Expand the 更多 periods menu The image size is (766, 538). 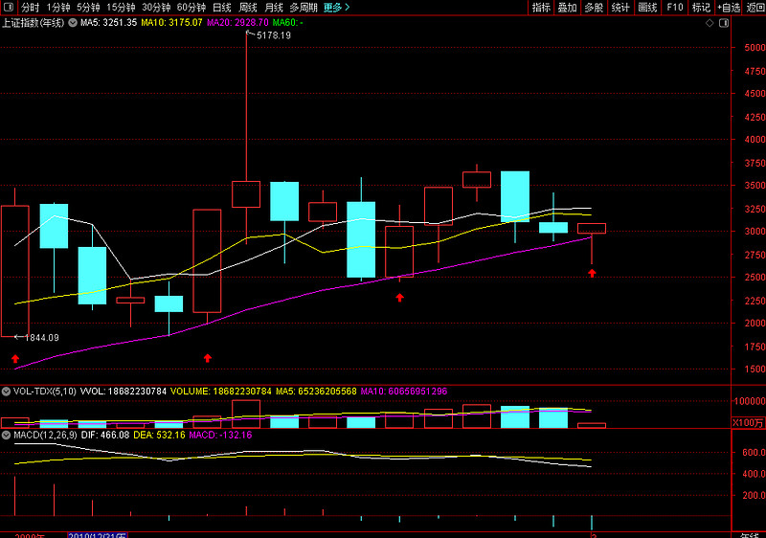pos(337,8)
